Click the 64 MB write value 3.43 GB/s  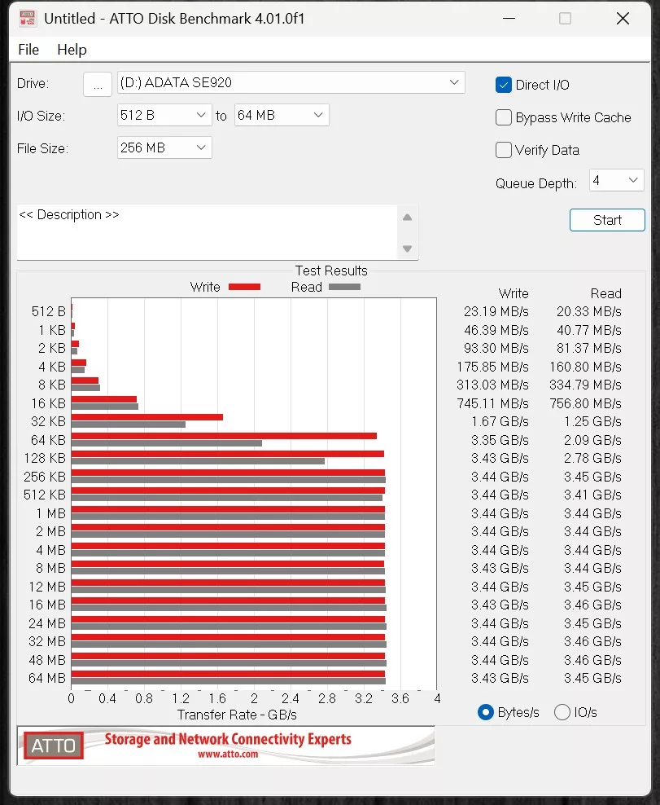pyautogui.click(x=500, y=678)
